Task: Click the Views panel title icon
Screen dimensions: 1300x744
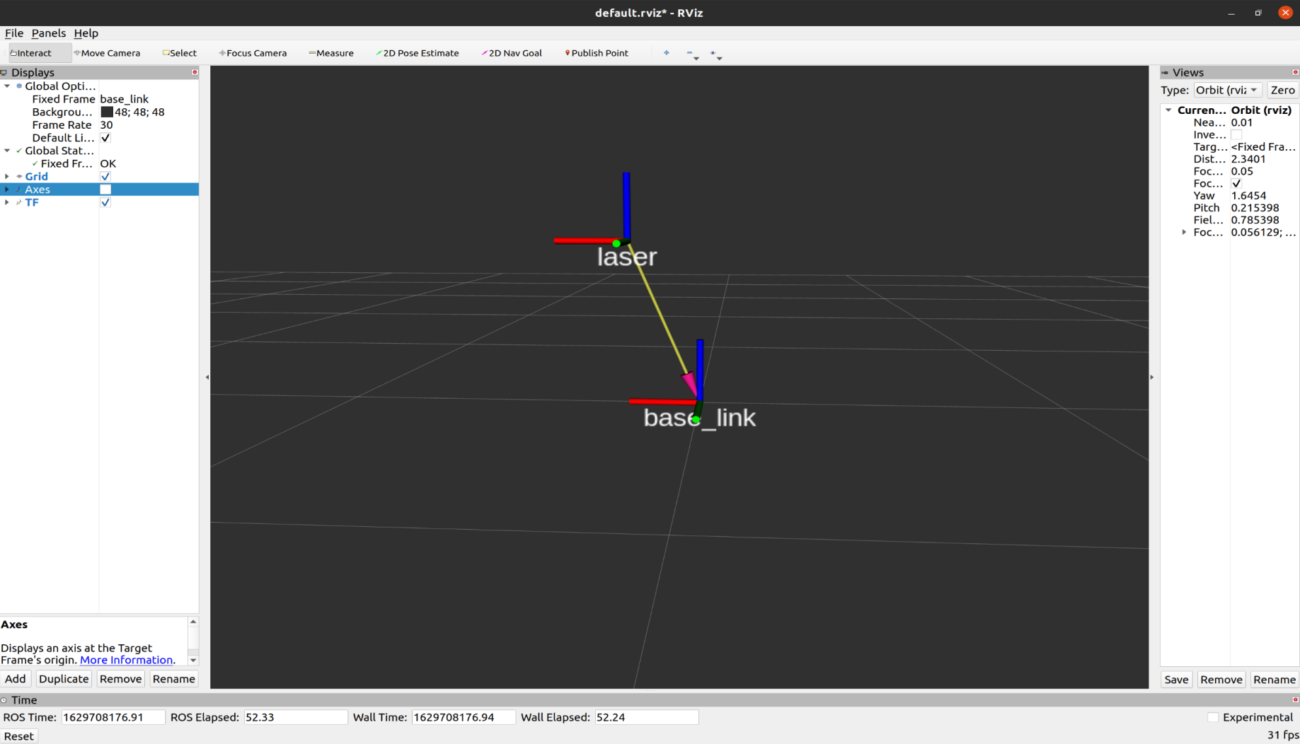Action: (x=1165, y=72)
